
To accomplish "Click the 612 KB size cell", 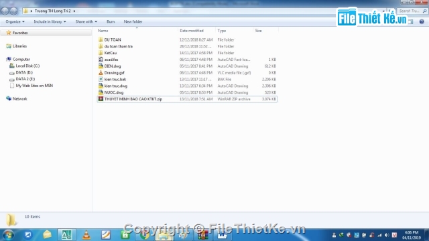I will (270, 66).
